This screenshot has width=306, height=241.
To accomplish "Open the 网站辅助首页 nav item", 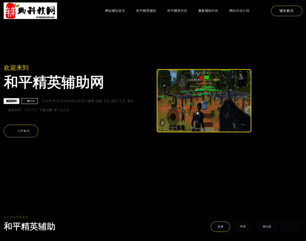I will [x=115, y=11].
